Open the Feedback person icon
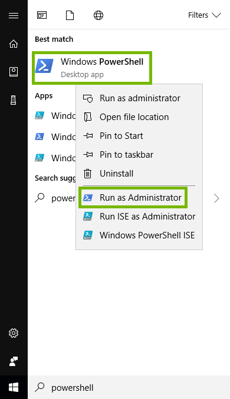The width and height of the screenshot is (230, 399). point(14,361)
